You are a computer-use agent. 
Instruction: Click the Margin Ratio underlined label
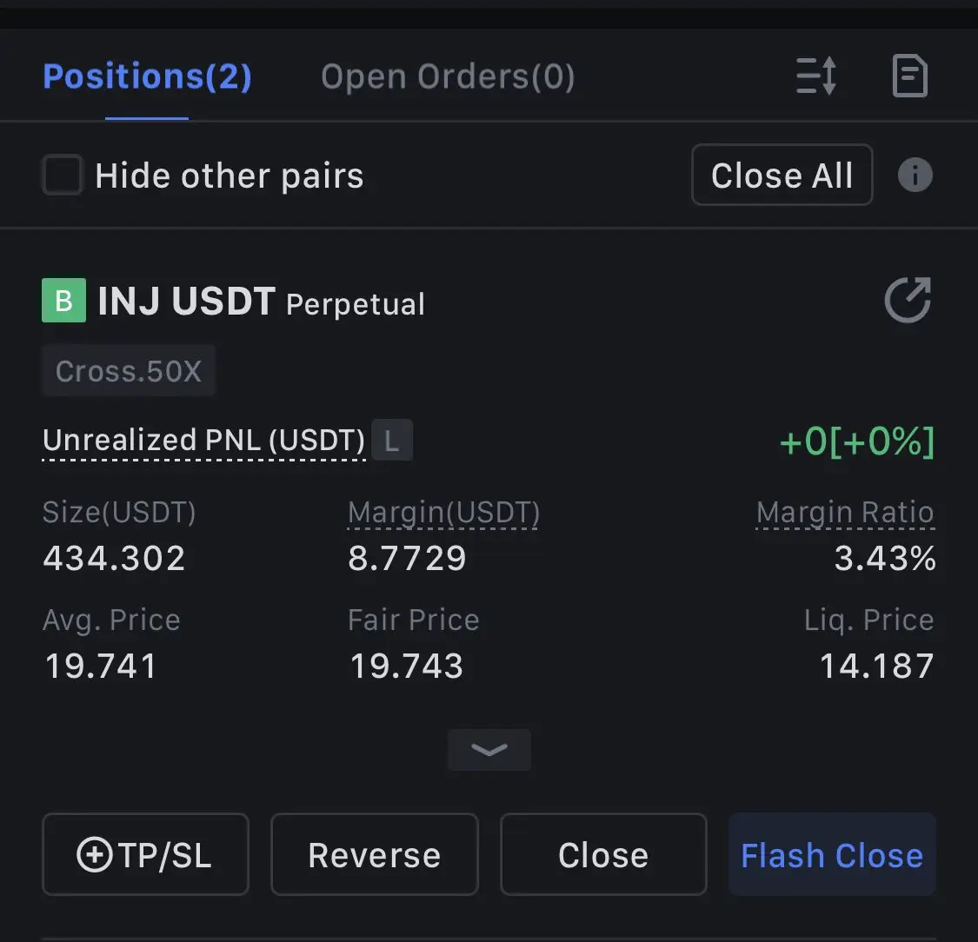click(845, 513)
